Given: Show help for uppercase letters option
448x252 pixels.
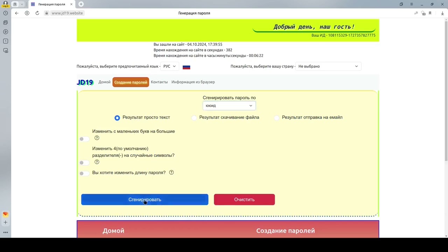Looking at the screenshot, I should coord(97,138).
